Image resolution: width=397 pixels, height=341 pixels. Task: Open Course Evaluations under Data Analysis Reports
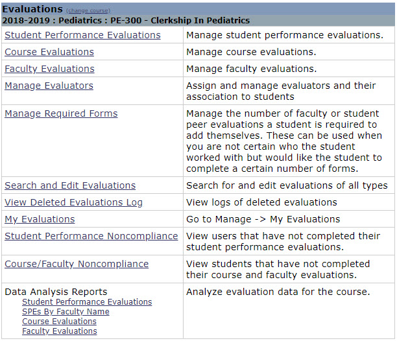[59, 322]
